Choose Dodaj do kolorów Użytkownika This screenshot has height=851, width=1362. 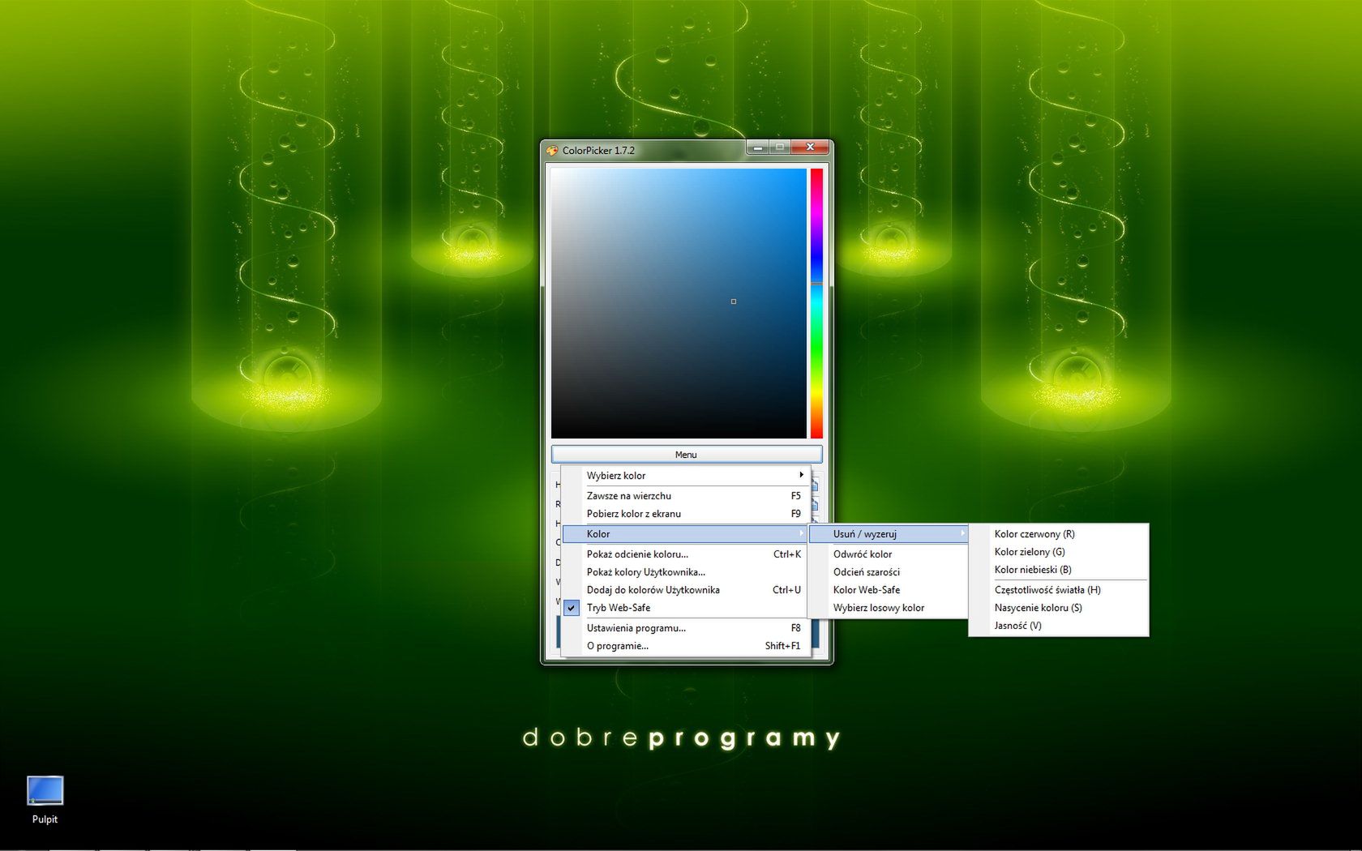(x=685, y=590)
